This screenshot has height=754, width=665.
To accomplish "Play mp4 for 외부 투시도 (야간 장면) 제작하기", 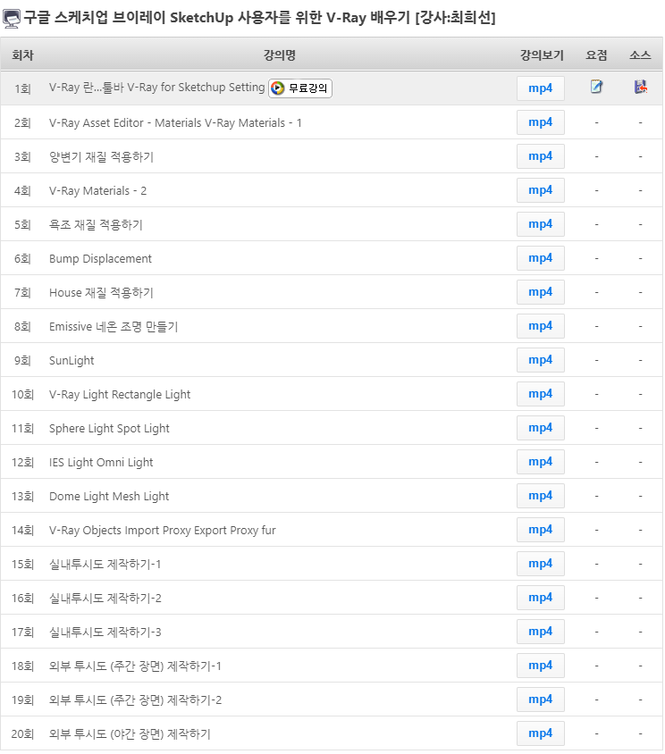I will pyautogui.click(x=541, y=733).
